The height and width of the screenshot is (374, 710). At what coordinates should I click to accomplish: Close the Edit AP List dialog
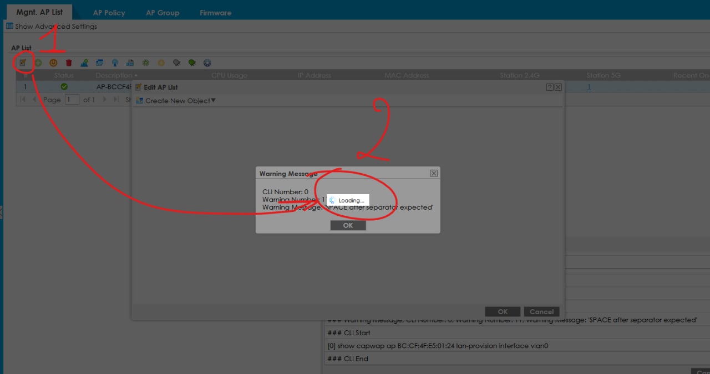tap(558, 87)
